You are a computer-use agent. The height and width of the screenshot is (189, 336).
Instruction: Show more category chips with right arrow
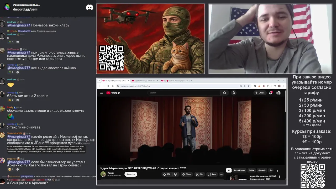(277, 171)
